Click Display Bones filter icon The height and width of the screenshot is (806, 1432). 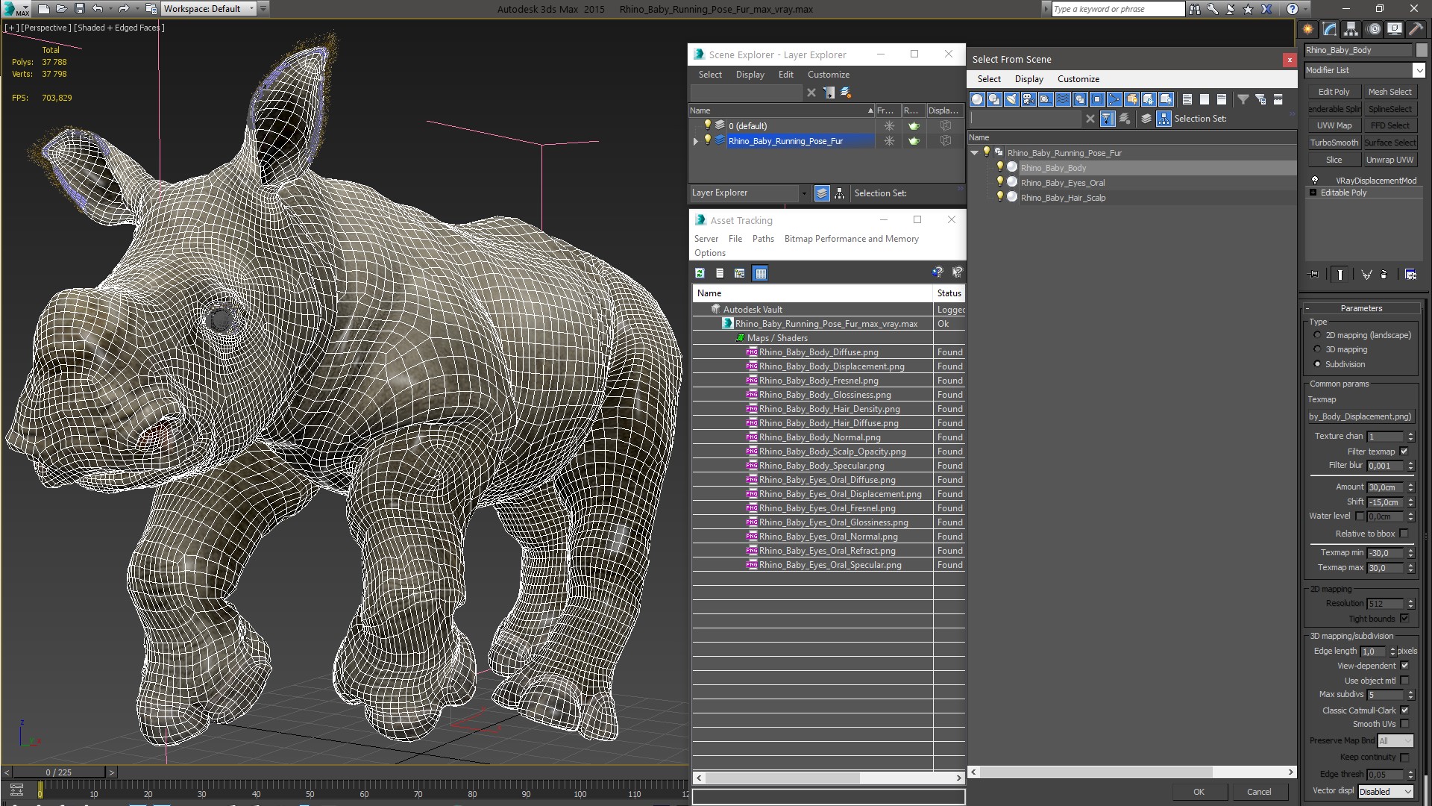pyautogui.click(x=1114, y=99)
